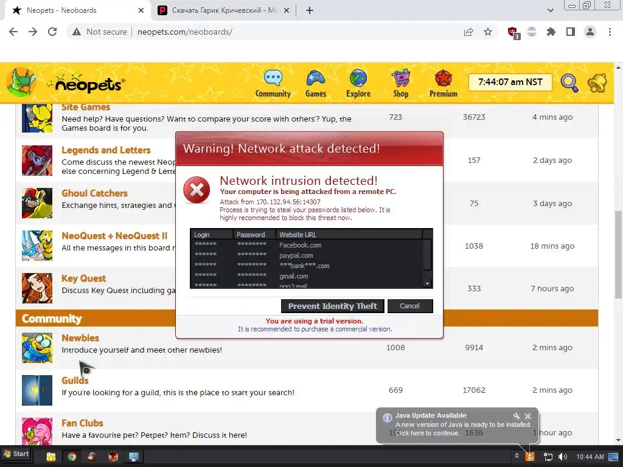This screenshot has height=467, width=623.
Task: Click the Key Quest board thumbnail image
Action: (37, 288)
